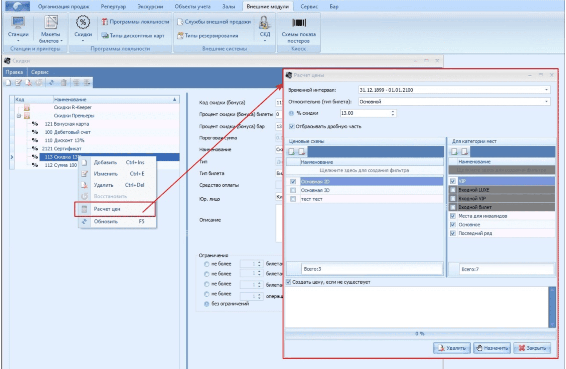
Task: Click the Станции icon in ribbon
Action: tap(18, 23)
